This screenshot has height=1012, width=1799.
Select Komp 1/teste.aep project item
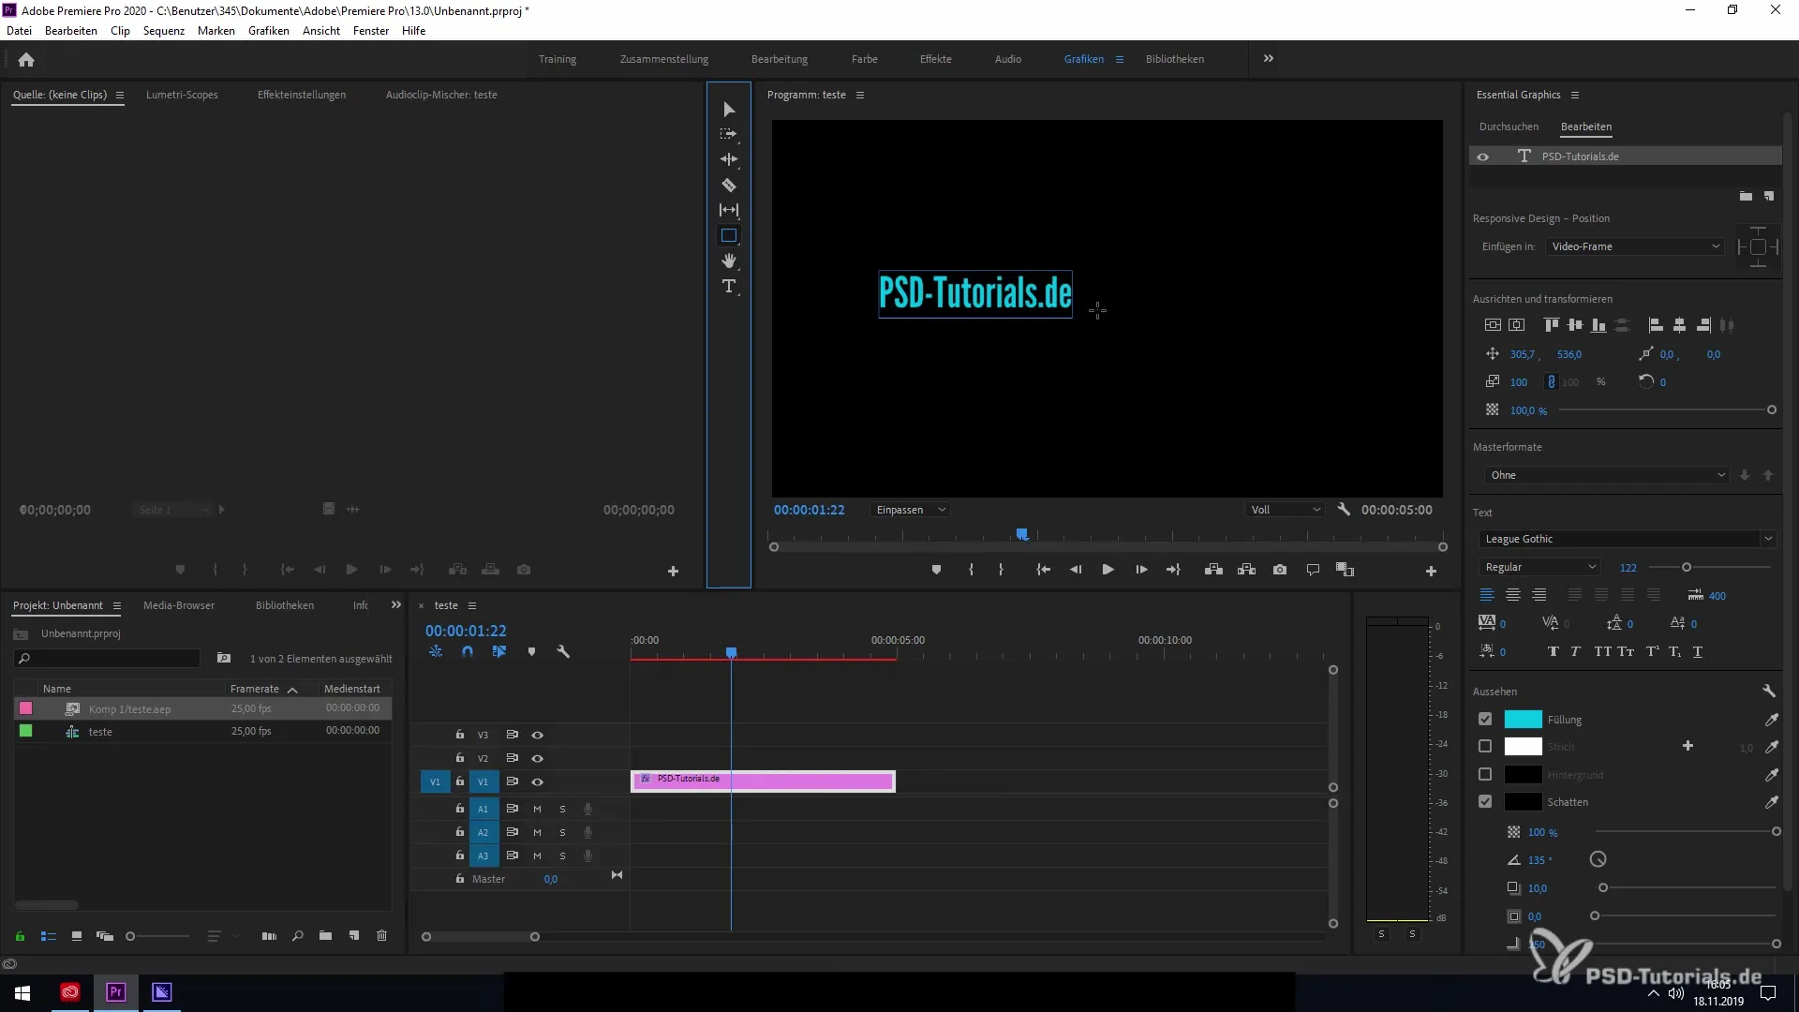pos(202,709)
